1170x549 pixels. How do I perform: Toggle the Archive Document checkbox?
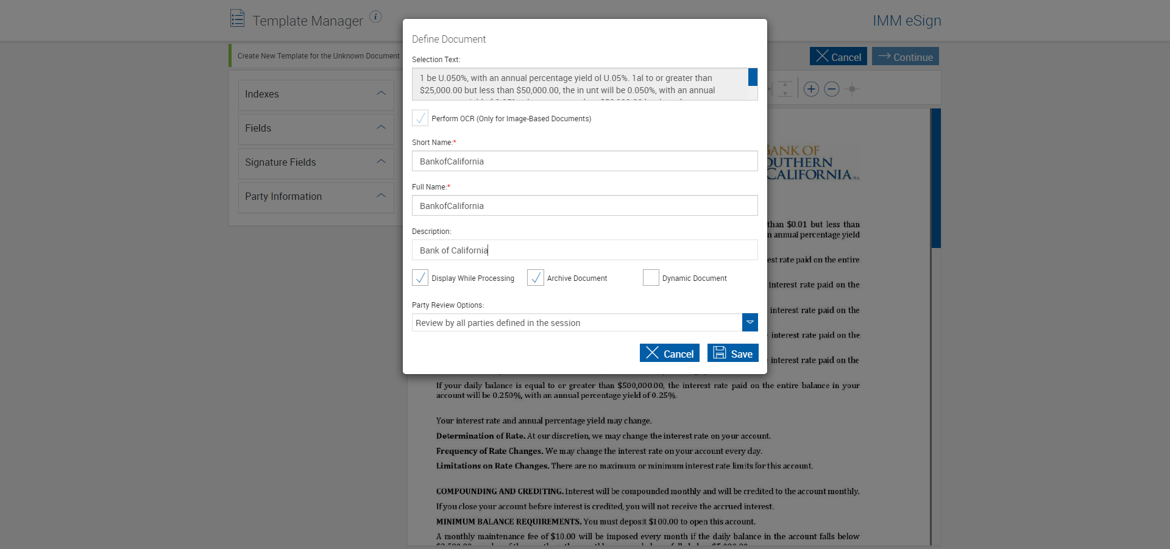[x=535, y=278]
